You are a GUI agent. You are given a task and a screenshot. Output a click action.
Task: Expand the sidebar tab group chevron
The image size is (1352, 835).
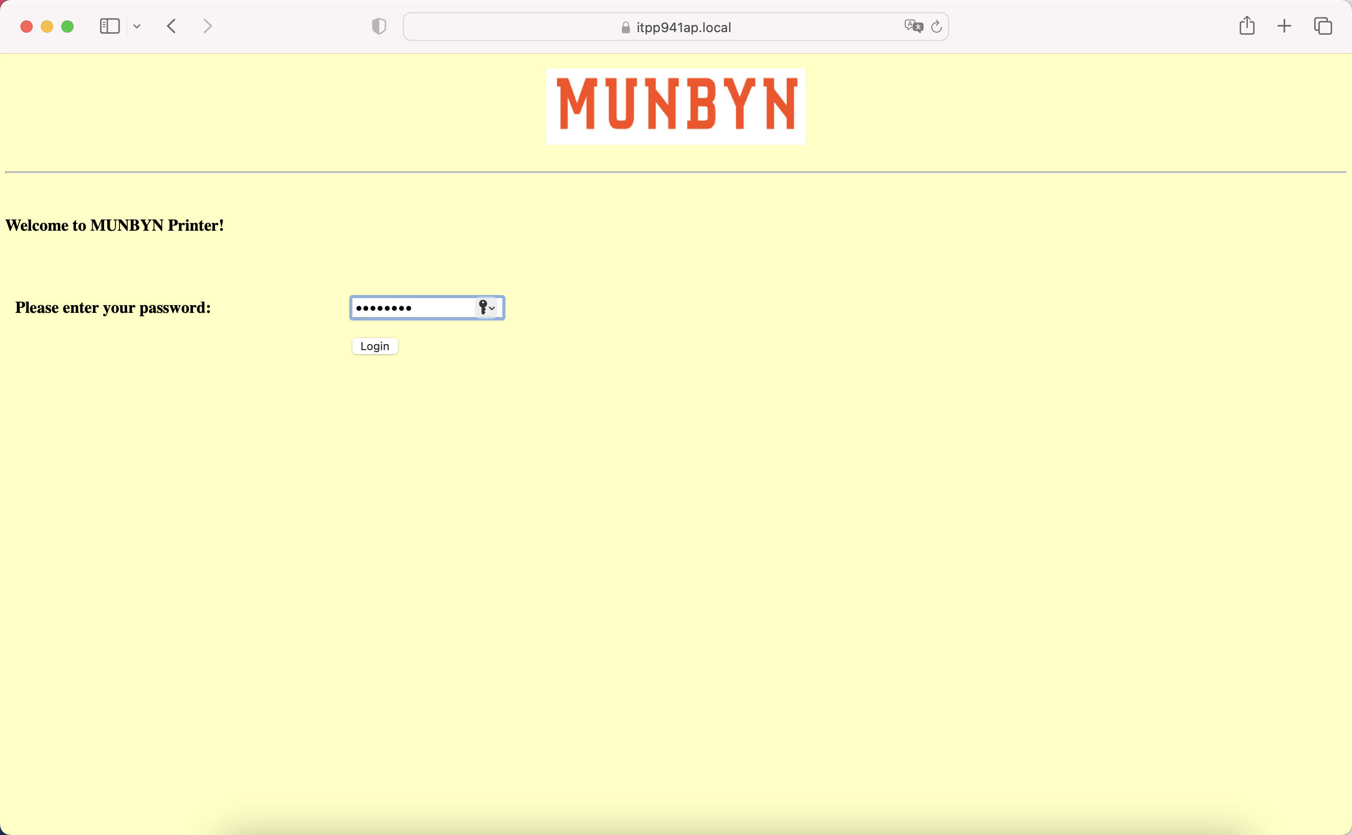pyautogui.click(x=137, y=26)
